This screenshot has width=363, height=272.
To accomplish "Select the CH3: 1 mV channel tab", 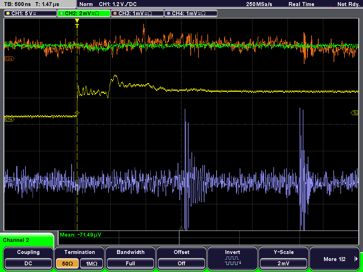I will point(137,13).
